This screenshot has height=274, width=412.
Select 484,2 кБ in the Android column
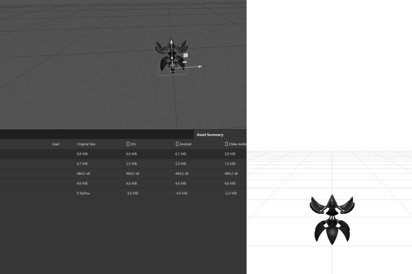coord(182,173)
